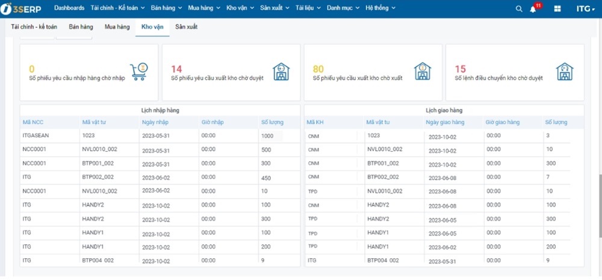The height and width of the screenshot is (280, 602).
Task: Click the Ngày nhập column header
Action: pyautogui.click(x=155, y=122)
